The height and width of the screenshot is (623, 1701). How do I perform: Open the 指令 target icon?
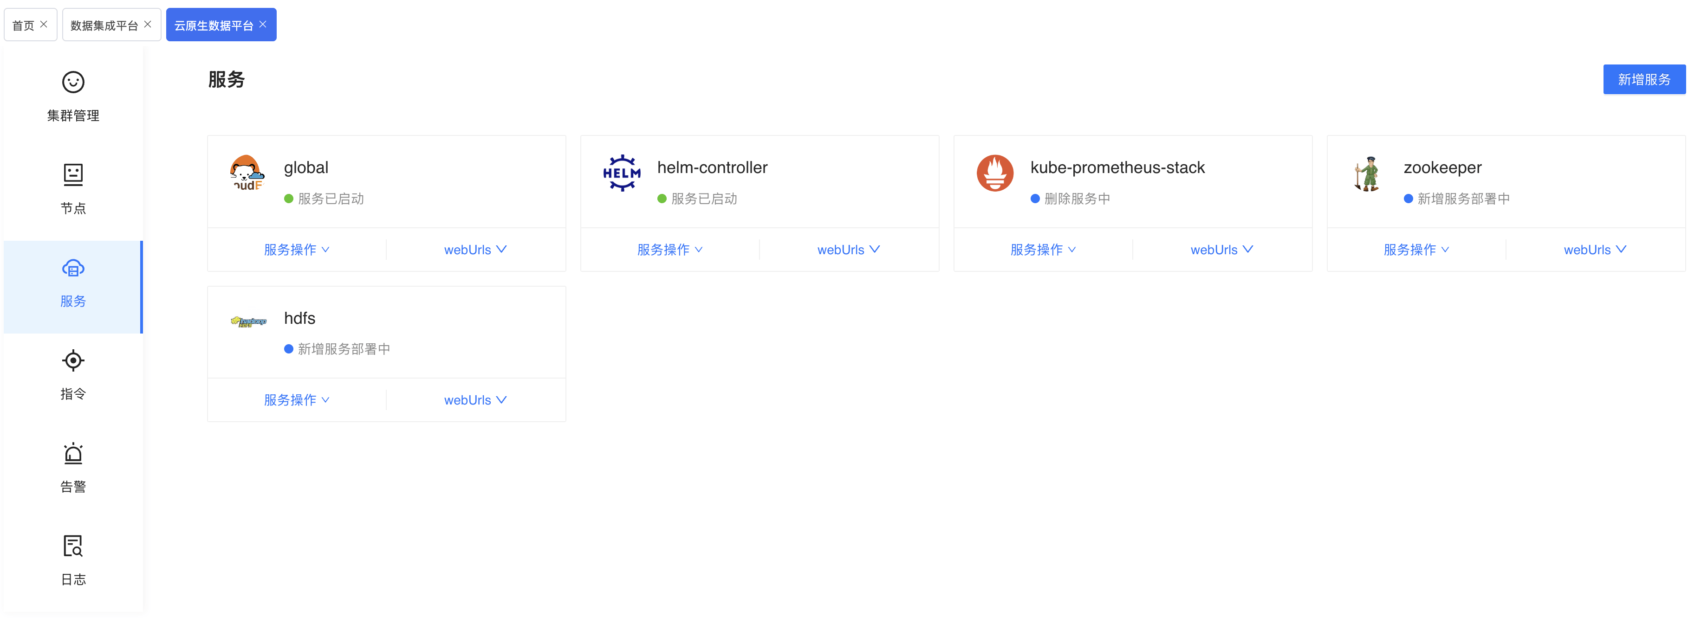73,360
